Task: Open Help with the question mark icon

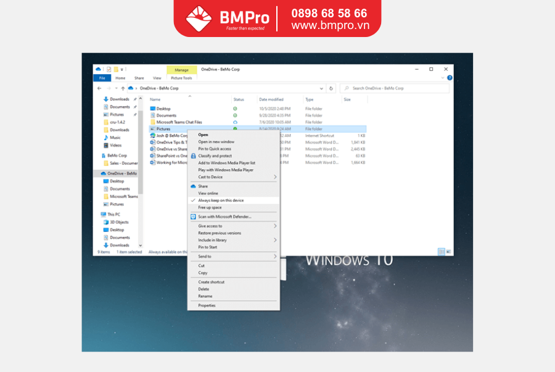Action: click(x=450, y=78)
